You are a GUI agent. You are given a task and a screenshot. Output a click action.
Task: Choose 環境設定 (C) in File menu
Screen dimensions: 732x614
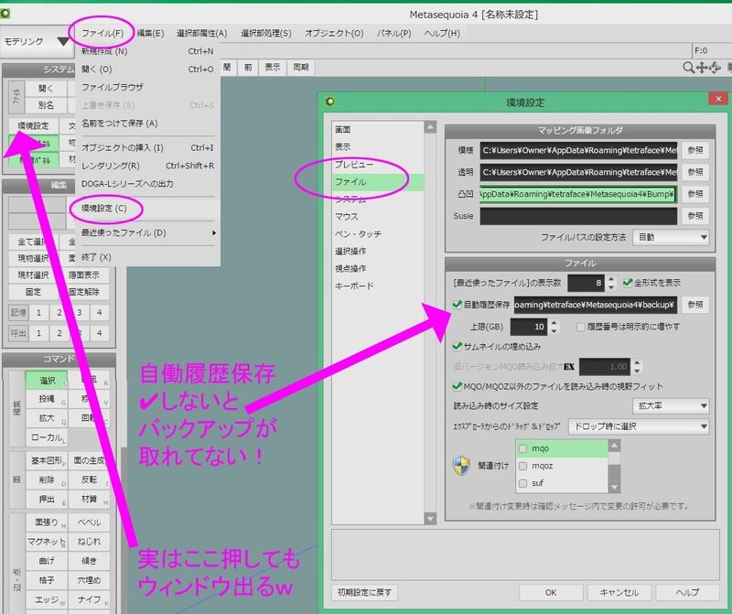(x=147, y=209)
